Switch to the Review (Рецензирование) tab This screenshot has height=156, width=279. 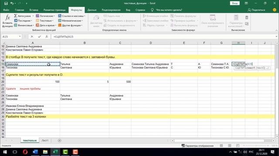pyautogui.click(x=111, y=10)
